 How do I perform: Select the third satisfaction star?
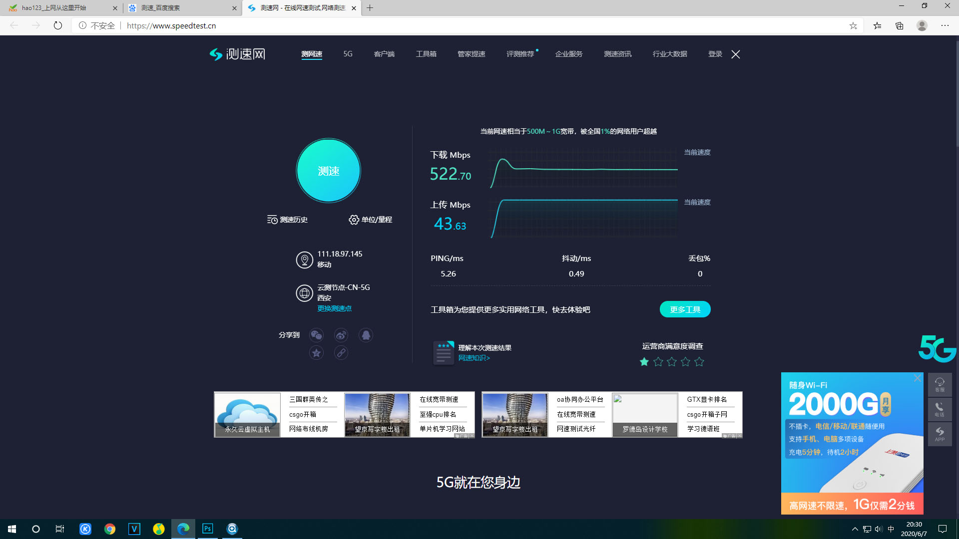[x=672, y=362]
